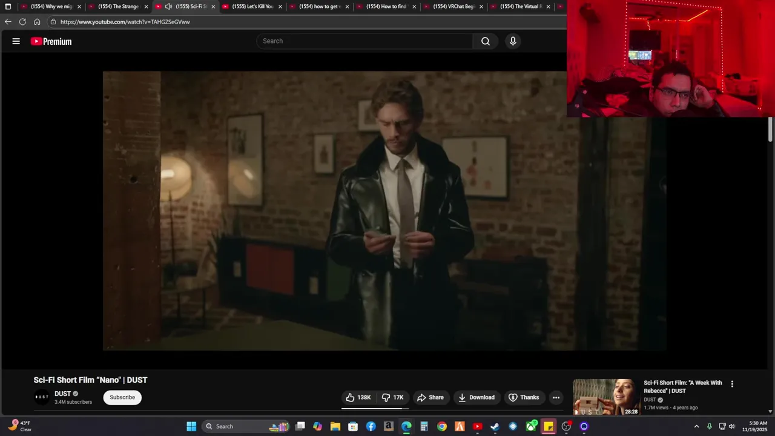Screen dimensions: 775x436
Task: Show hidden system tray icons
Action: point(696,426)
